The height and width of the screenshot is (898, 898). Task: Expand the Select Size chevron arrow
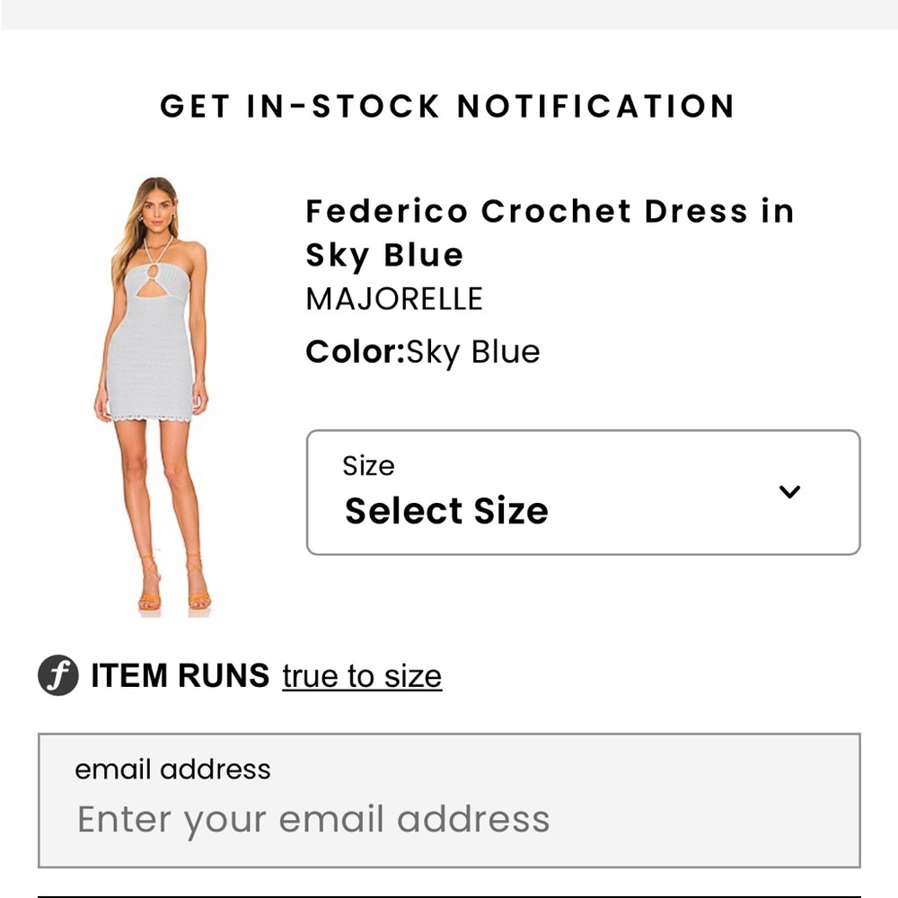point(790,492)
